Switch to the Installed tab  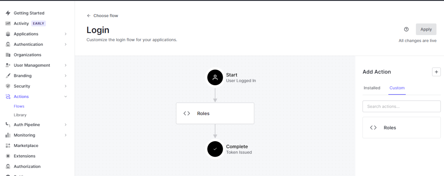(372, 88)
